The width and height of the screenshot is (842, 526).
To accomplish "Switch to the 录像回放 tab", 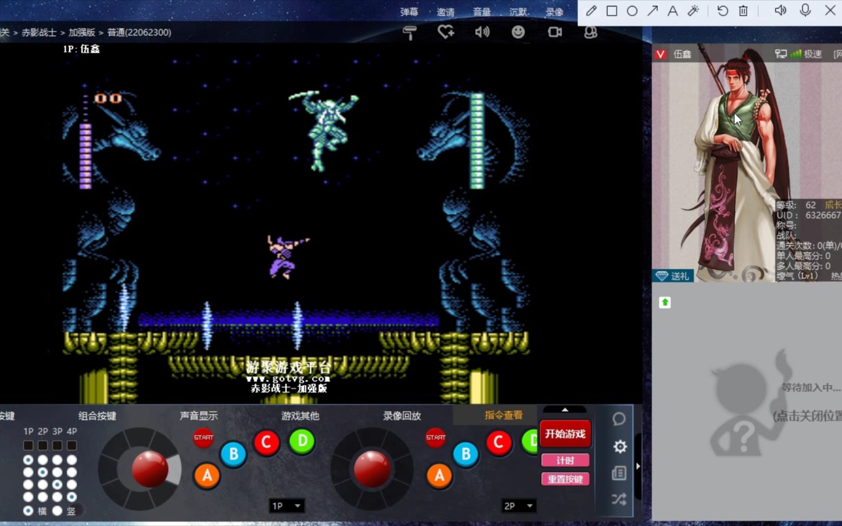I will click(x=402, y=415).
